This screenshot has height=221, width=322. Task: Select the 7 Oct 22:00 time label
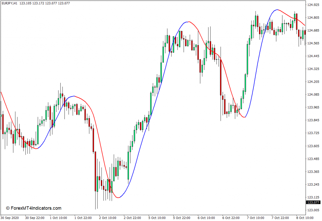280,218
